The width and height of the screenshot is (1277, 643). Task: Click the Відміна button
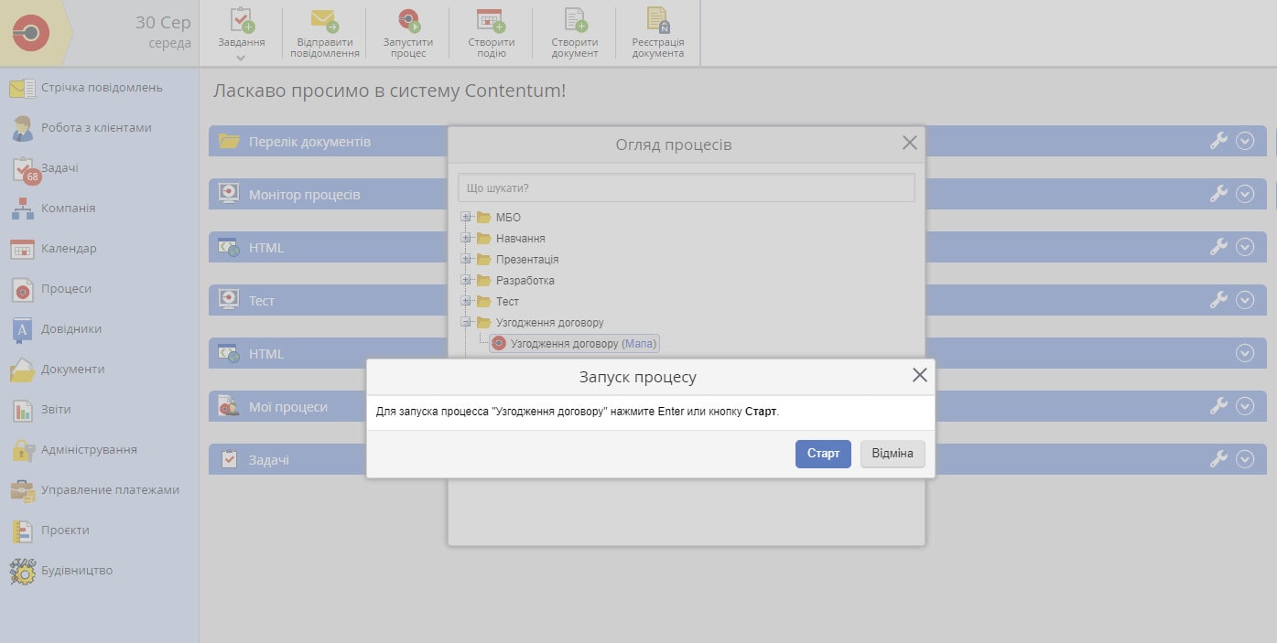tap(892, 454)
